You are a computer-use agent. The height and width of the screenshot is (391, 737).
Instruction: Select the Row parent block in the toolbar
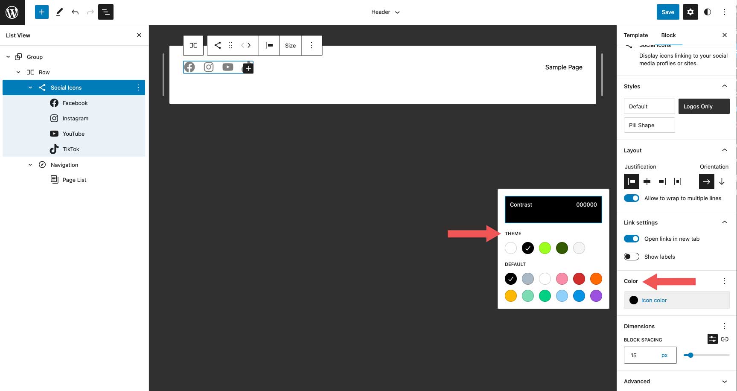coord(193,45)
